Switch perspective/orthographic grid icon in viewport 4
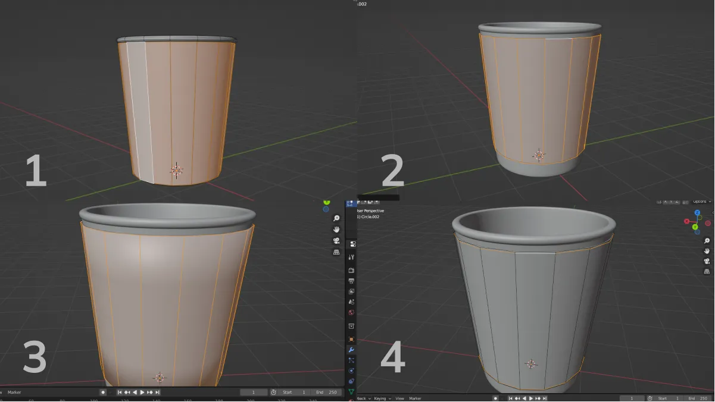Viewport: 715px width, 402px height. pyautogui.click(x=707, y=271)
